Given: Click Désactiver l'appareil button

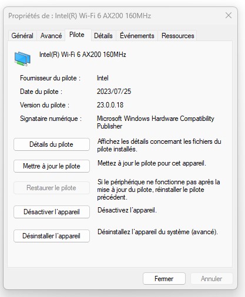Looking at the screenshot, I should click(x=52, y=212).
